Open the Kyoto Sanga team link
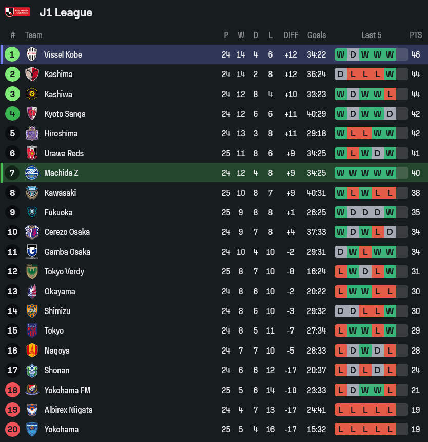 tap(65, 114)
